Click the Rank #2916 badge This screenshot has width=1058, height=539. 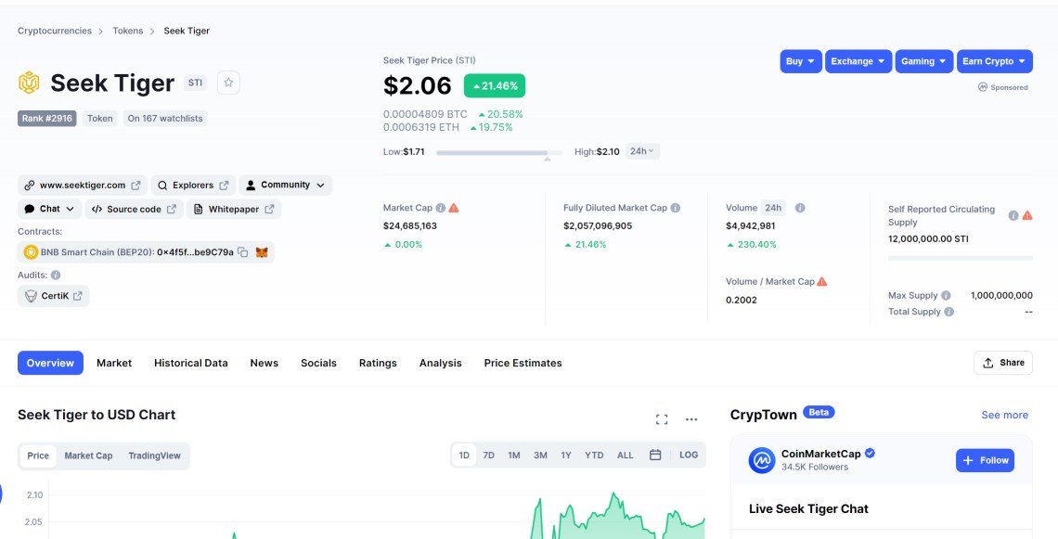click(47, 118)
